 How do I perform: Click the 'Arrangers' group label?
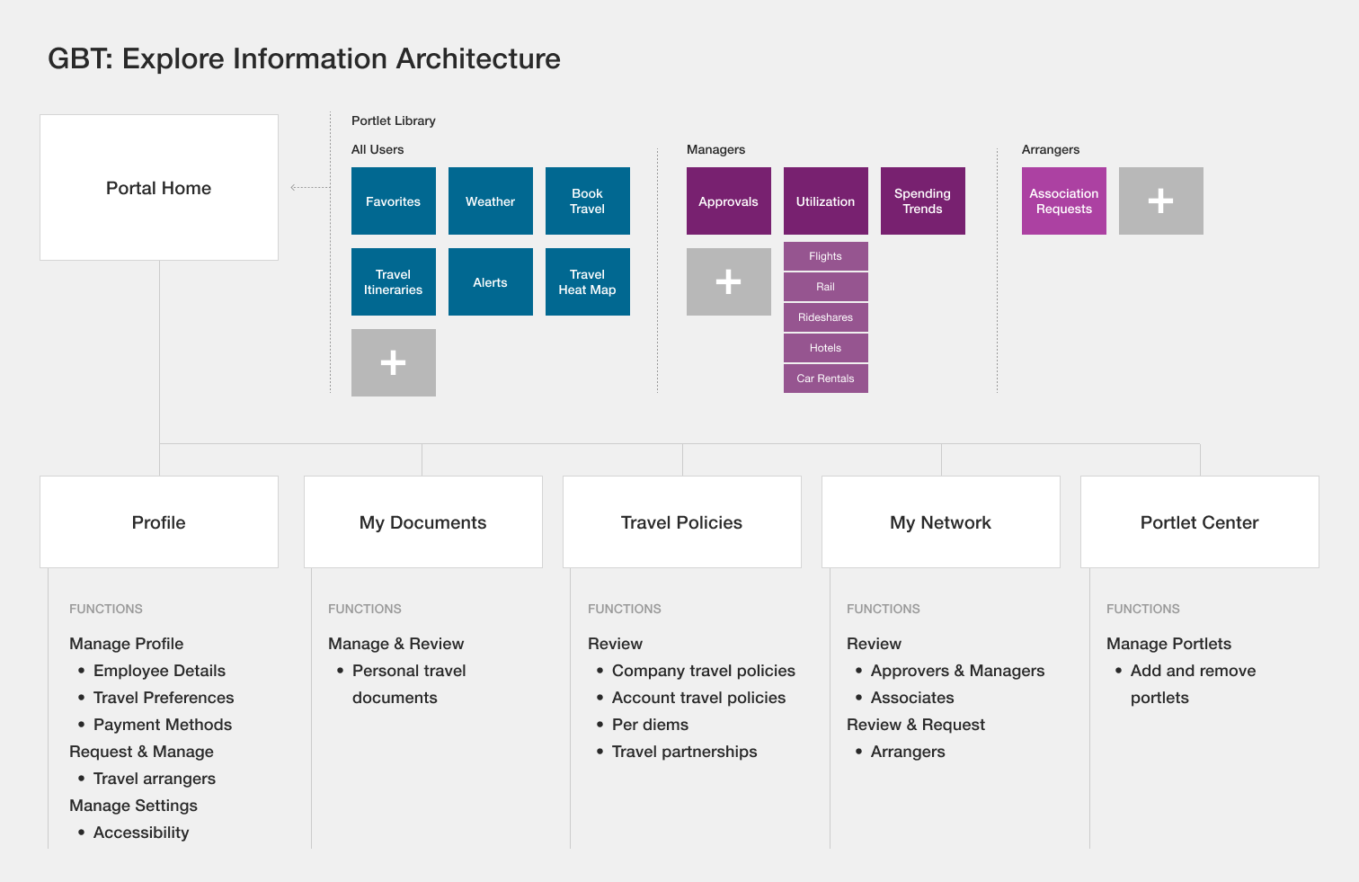point(1051,149)
